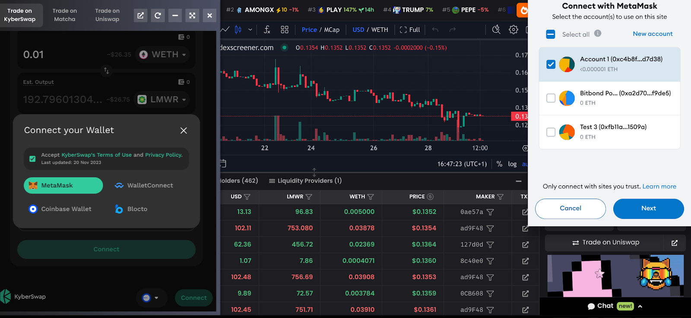The height and width of the screenshot is (318, 691).
Task: Click Trade on Uniswap button in sidebar
Action: 605,243
